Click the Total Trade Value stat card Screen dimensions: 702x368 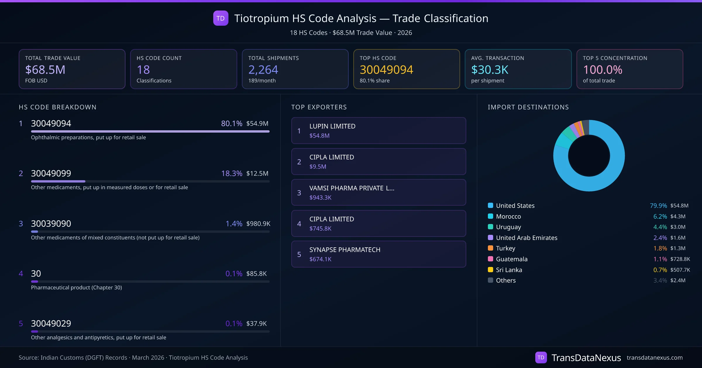coord(72,69)
